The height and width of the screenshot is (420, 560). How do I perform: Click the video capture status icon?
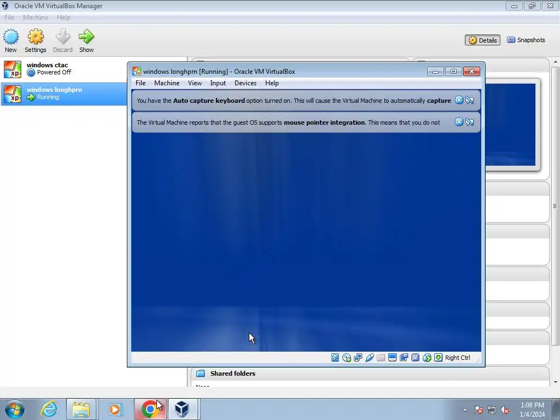click(404, 358)
